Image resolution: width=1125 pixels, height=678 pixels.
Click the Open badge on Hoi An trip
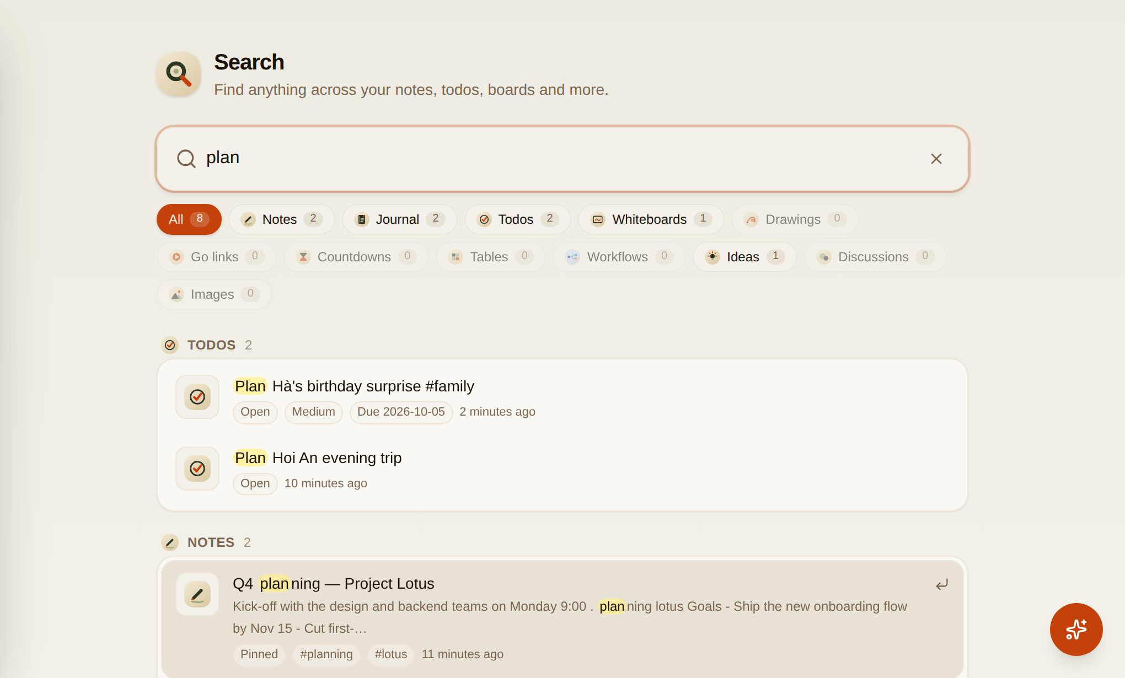[x=255, y=484]
